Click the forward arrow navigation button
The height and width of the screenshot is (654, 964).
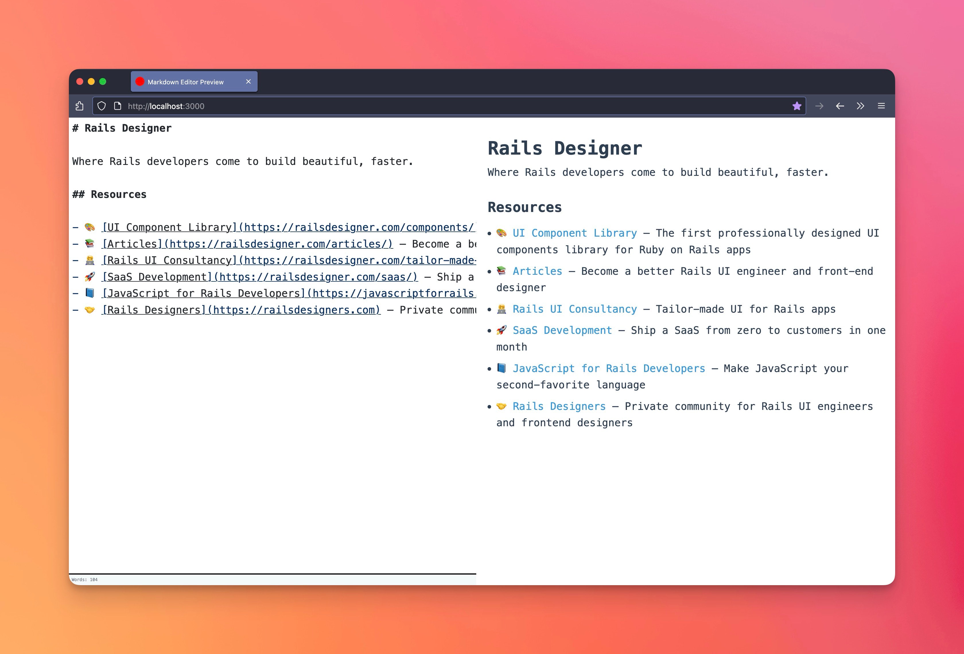coord(819,106)
